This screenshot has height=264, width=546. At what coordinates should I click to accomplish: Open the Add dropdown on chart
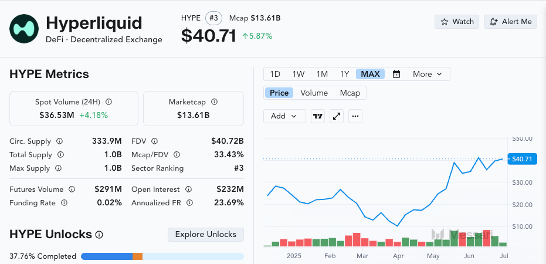tap(284, 116)
